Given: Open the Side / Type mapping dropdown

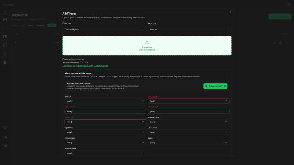Looking at the screenshot, I should pos(189,101).
